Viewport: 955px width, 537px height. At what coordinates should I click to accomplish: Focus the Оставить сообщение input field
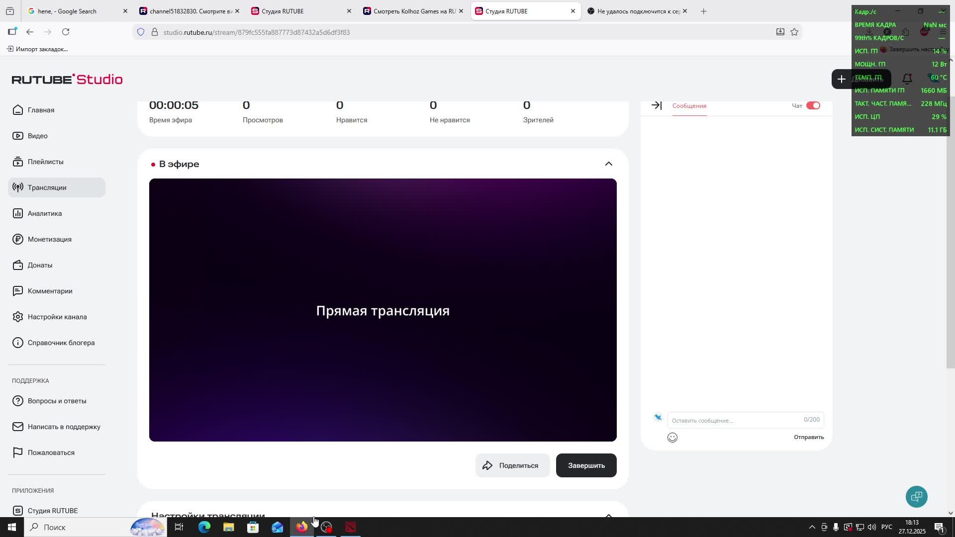click(x=734, y=420)
